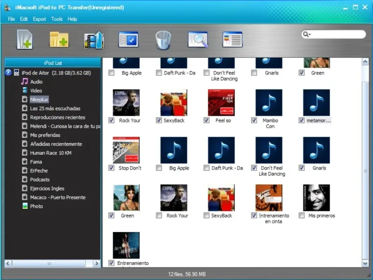Click the iPod device icon beside iPod de Aitor

[16, 73]
